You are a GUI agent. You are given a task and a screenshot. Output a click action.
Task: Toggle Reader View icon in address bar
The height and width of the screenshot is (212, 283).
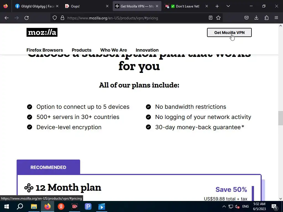[210, 18]
